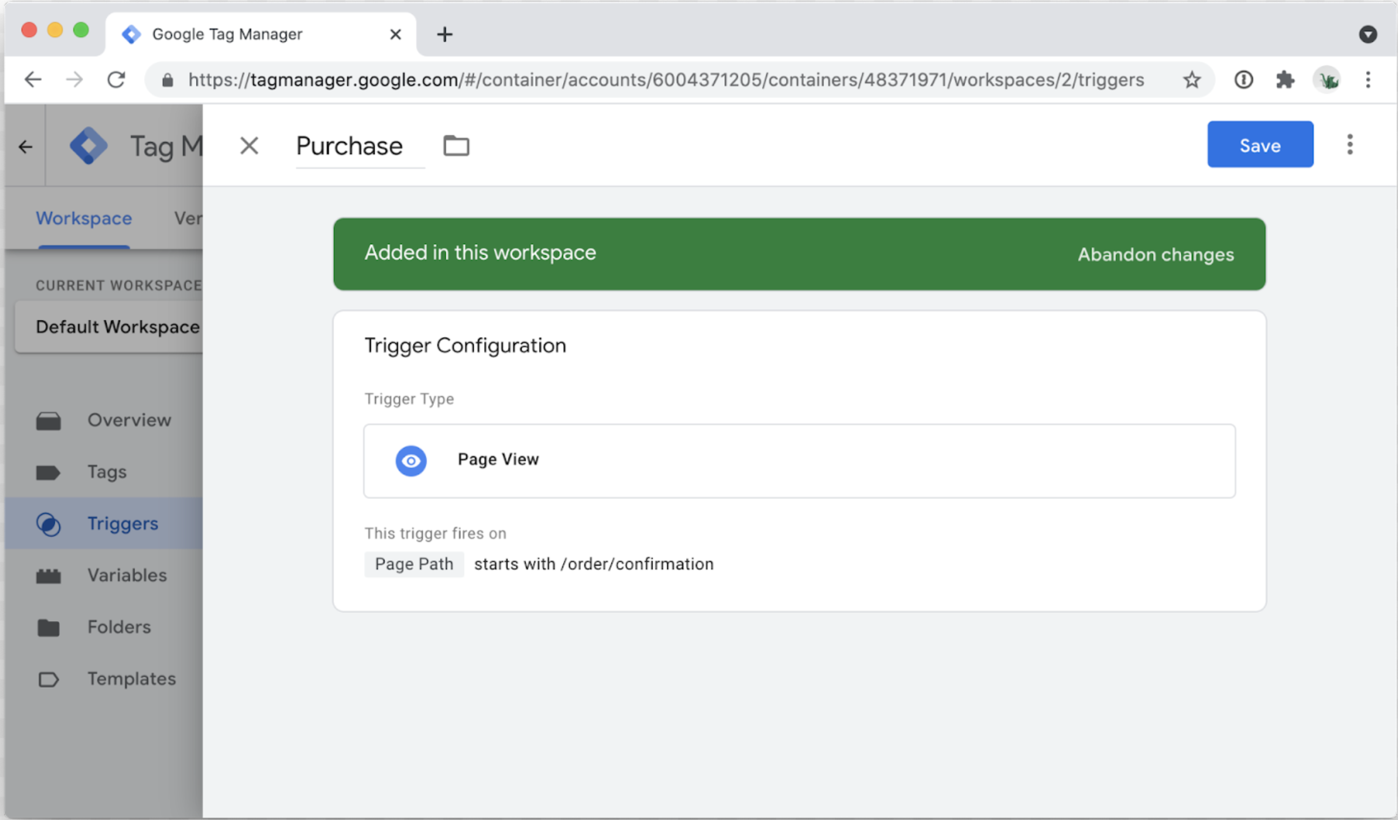Open the Chrome three-dot menu
1398x820 pixels.
click(1368, 80)
